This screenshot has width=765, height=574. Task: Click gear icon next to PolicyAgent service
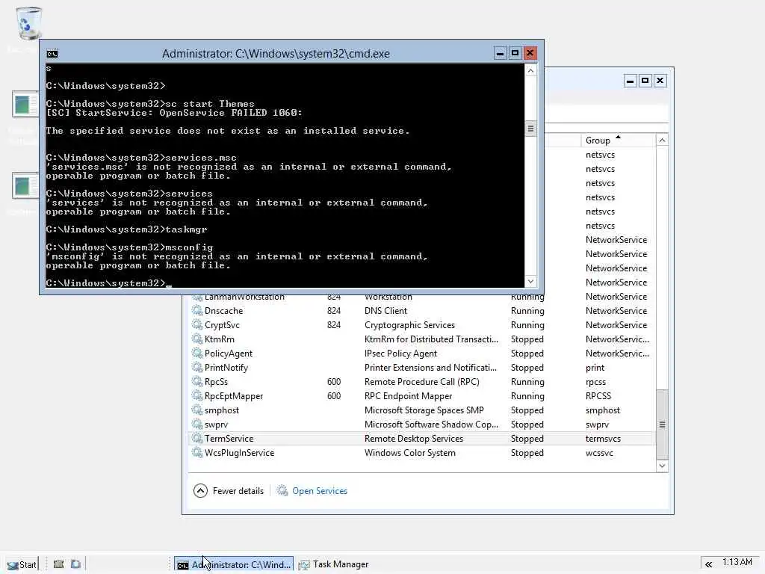pos(197,353)
